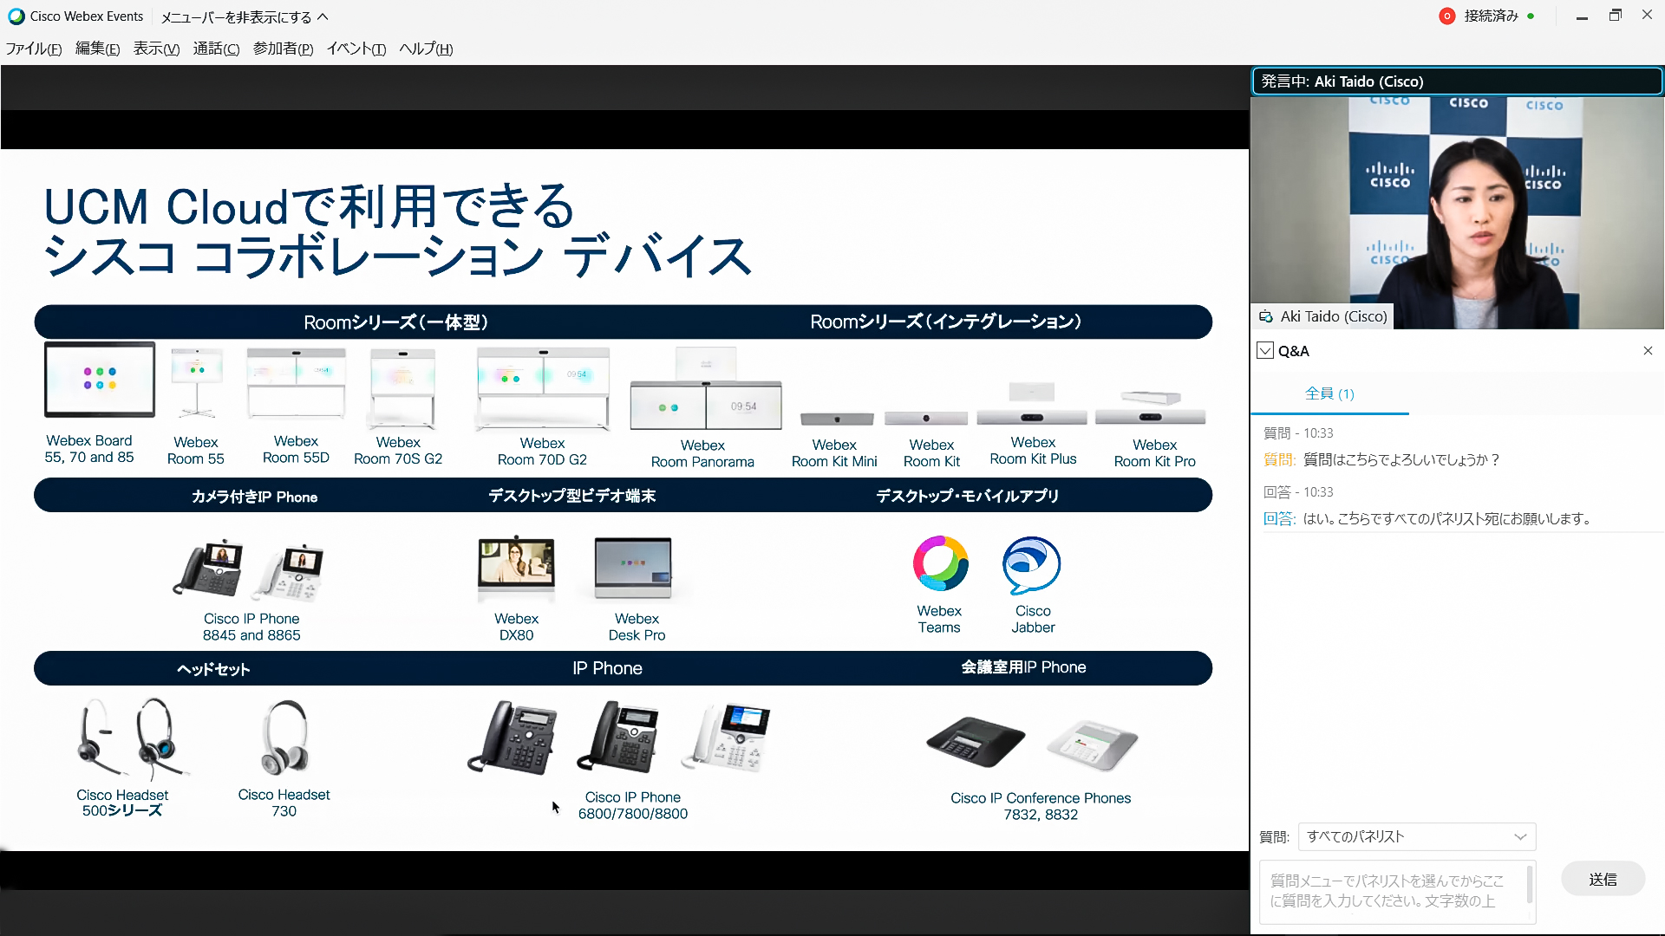Open the 表示(V) menu
The height and width of the screenshot is (936, 1665).
click(x=156, y=49)
